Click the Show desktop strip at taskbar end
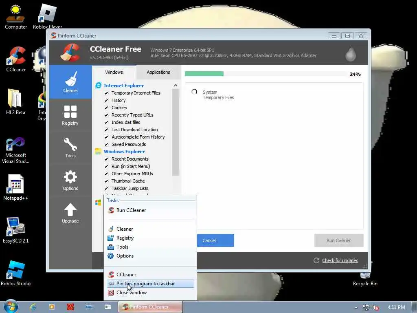The height and width of the screenshot is (313, 417). click(414, 307)
